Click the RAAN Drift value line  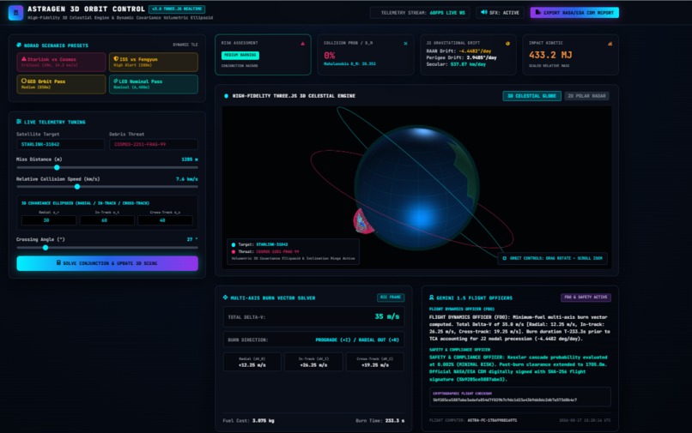point(459,51)
